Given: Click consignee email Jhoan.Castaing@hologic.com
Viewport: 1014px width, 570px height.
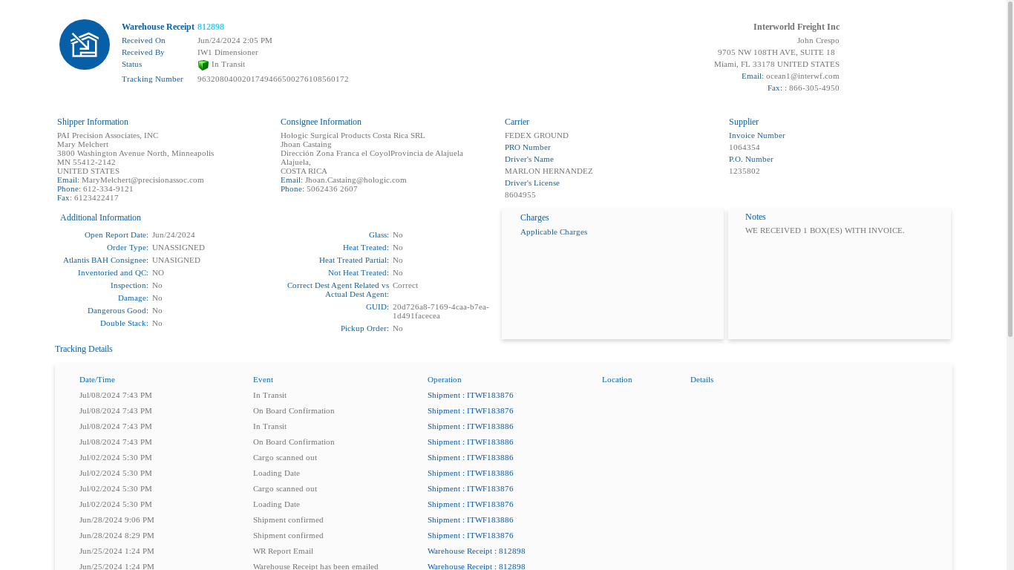Looking at the screenshot, I should (356, 180).
